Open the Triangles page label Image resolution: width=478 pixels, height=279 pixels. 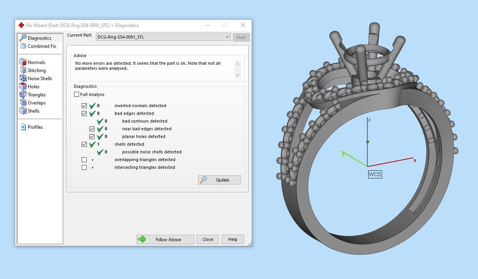(37, 95)
